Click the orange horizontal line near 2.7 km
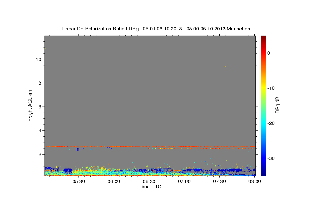Image resolution: width=316 pixels, height=211 pixels. tap(150, 146)
